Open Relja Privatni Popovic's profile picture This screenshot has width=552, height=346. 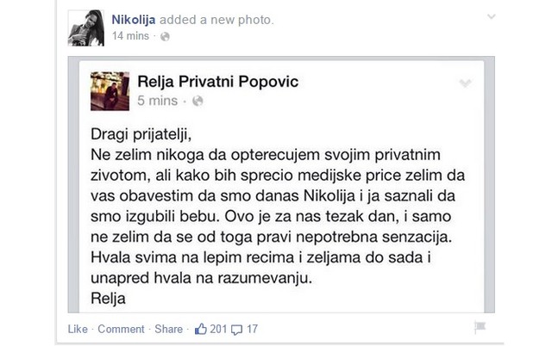(110, 90)
